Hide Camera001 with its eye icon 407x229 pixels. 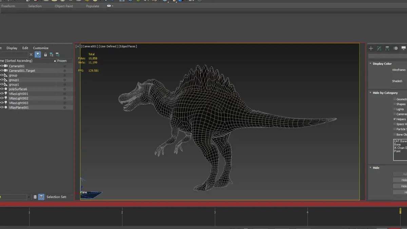(x=2, y=66)
